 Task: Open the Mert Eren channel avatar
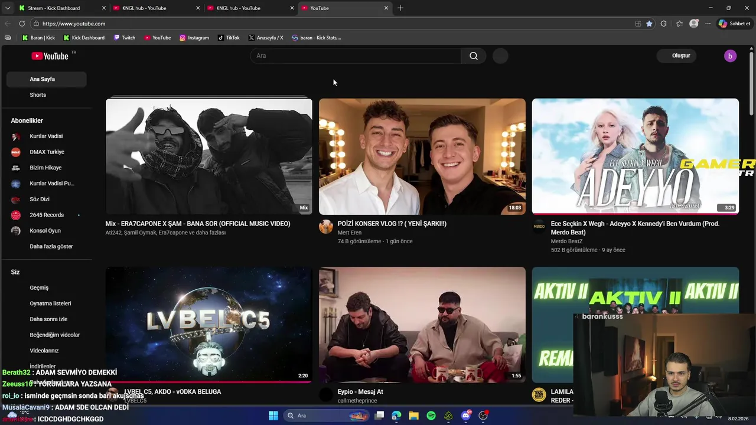click(x=326, y=227)
